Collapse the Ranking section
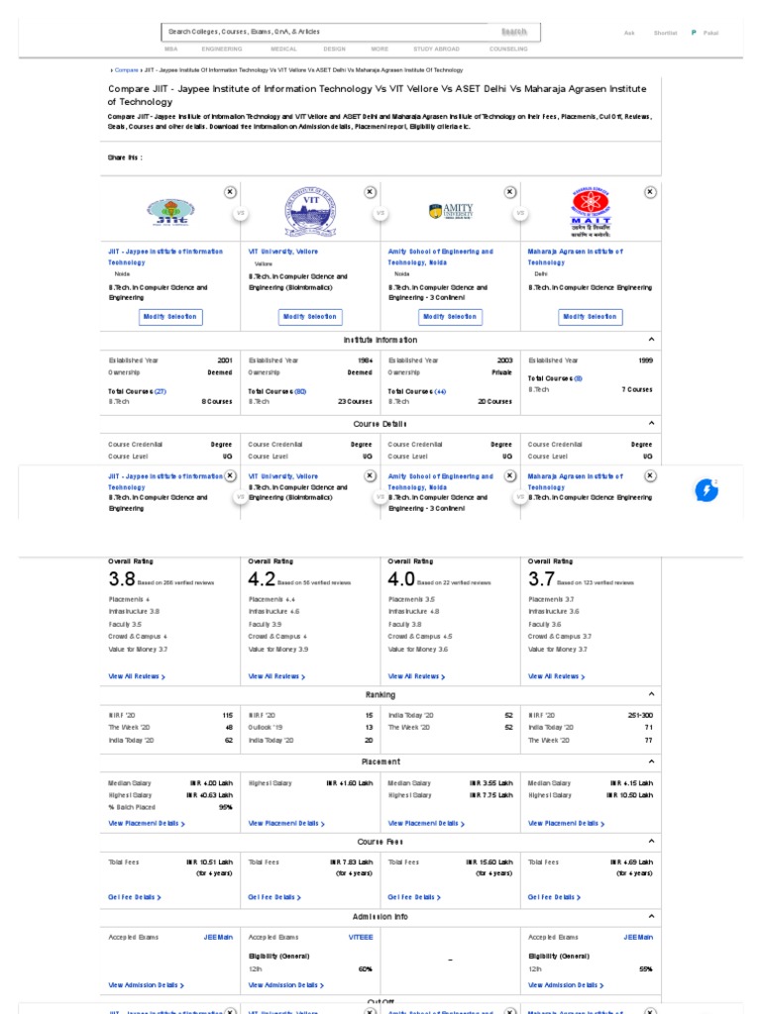This screenshot has width=761, height=1014. coord(651,695)
